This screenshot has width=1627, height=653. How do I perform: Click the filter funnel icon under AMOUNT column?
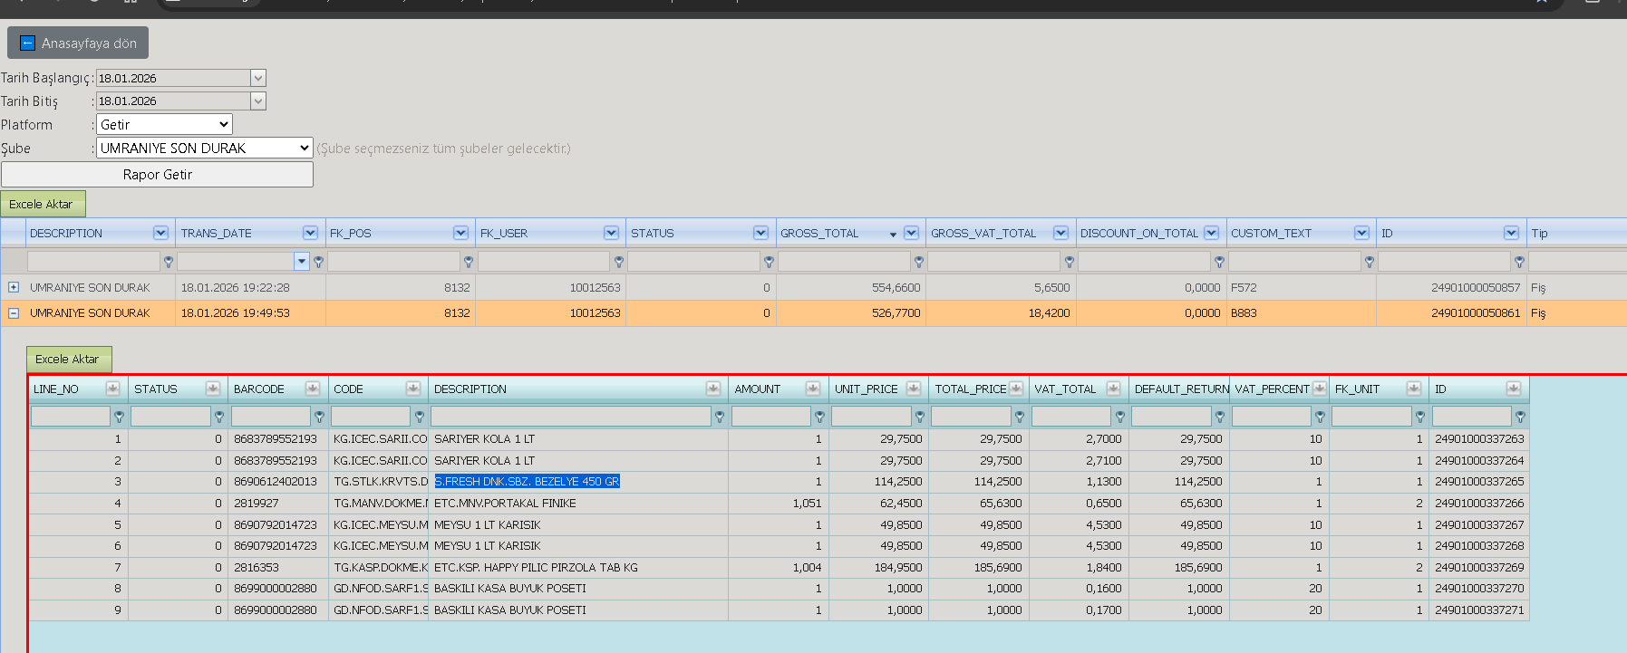click(x=819, y=417)
